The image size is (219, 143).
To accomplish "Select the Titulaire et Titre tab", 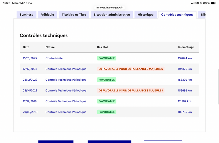I will (x=74, y=15).
